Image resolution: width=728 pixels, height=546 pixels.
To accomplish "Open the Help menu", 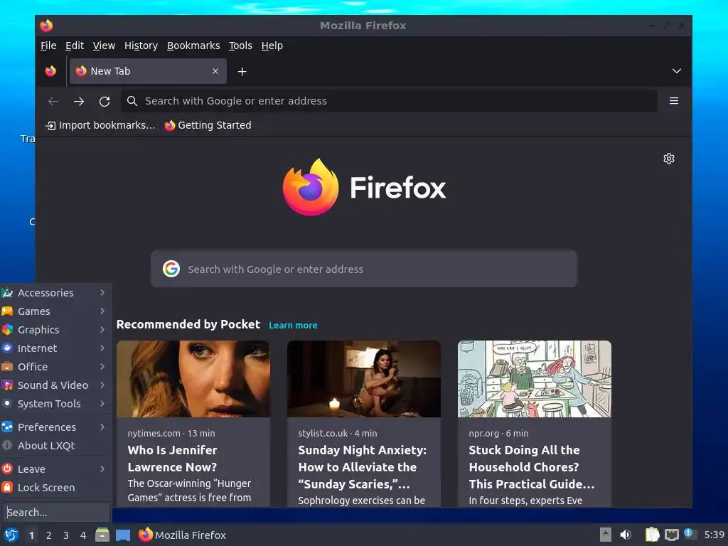I will click(272, 45).
